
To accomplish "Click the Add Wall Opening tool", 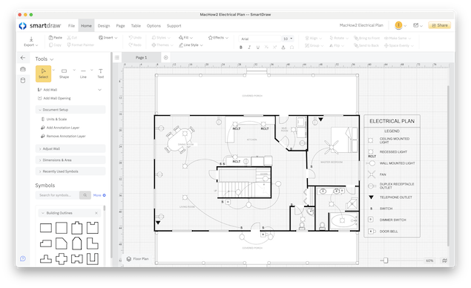I will pyautogui.click(x=54, y=98).
